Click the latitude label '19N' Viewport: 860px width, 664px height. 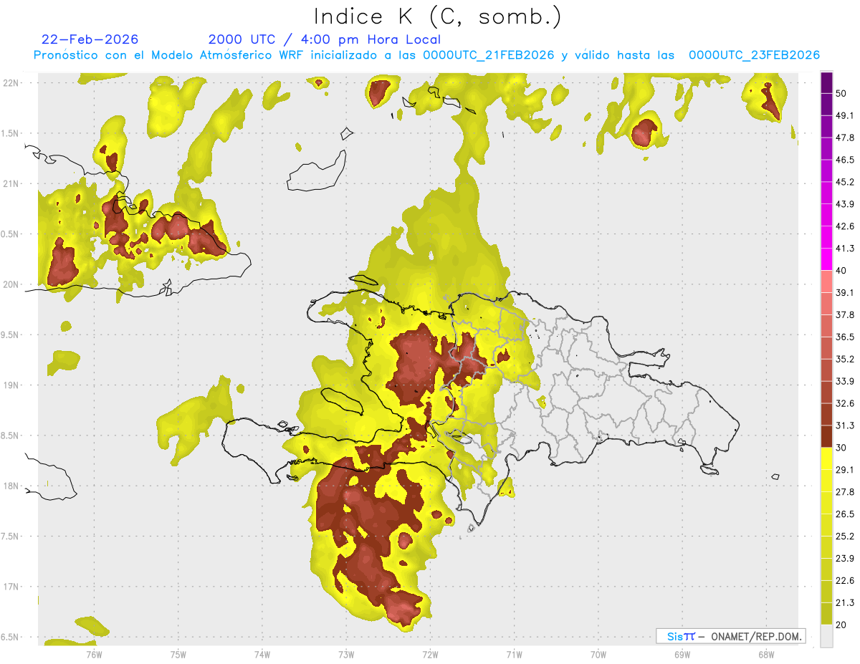tap(11, 385)
